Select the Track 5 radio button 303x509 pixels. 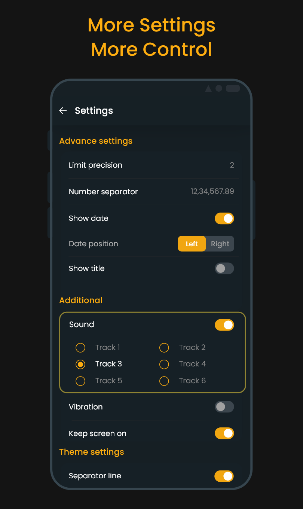[x=80, y=381]
